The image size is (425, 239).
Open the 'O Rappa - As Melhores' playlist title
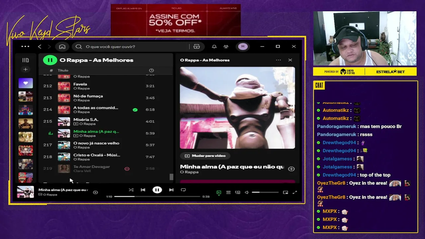click(97, 60)
